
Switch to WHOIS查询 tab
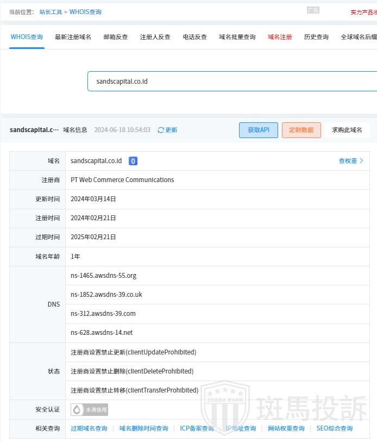(27, 37)
